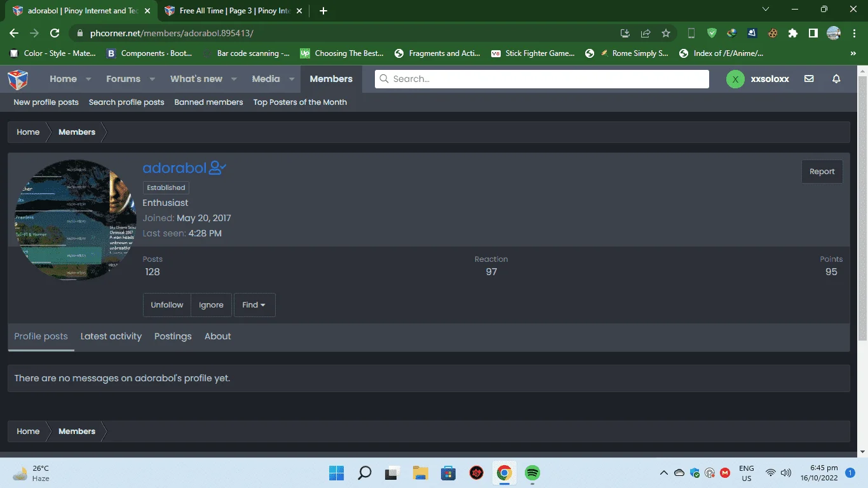Image resolution: width=868 pixels, height=488 pixels.
Task: Click the xxsoloxx username
Action: [x=770, y=79]
